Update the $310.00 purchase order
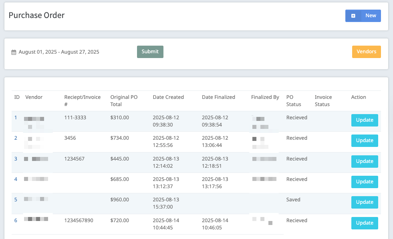 (x=365, y=120)
